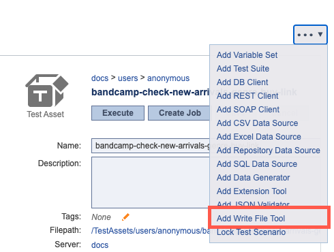Click the Create Job button
The width and height of the screenshot is (334, 252).
coord(179,113)
